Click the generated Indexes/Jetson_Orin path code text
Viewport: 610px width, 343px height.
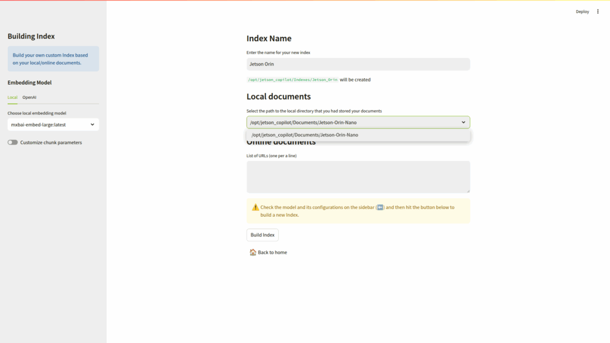click(292, 80)
